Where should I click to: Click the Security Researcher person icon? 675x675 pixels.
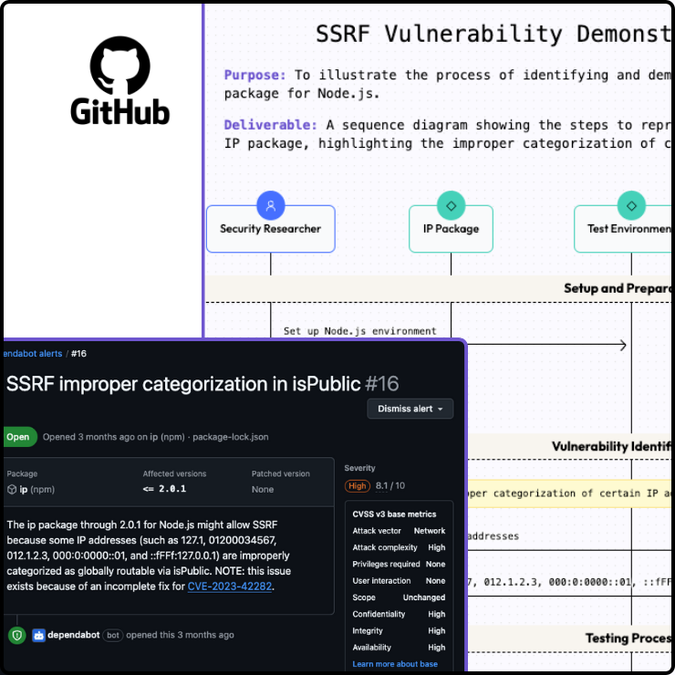pyautogui.click(x=270, y=205)
